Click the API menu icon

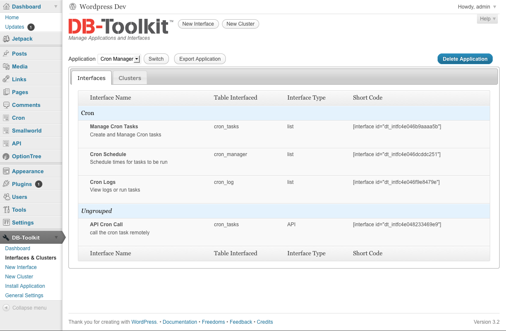click(x=6, y=144)
